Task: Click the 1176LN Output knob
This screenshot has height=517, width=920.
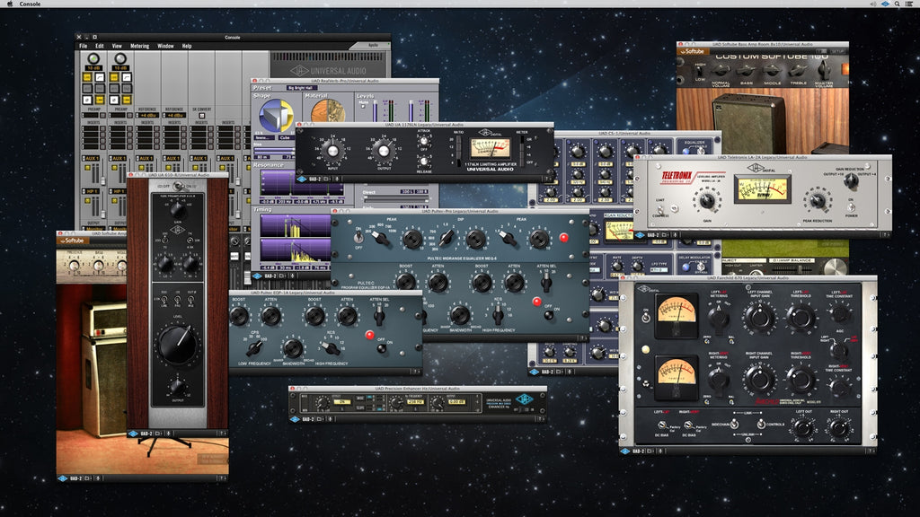Action: pos(383,151)
